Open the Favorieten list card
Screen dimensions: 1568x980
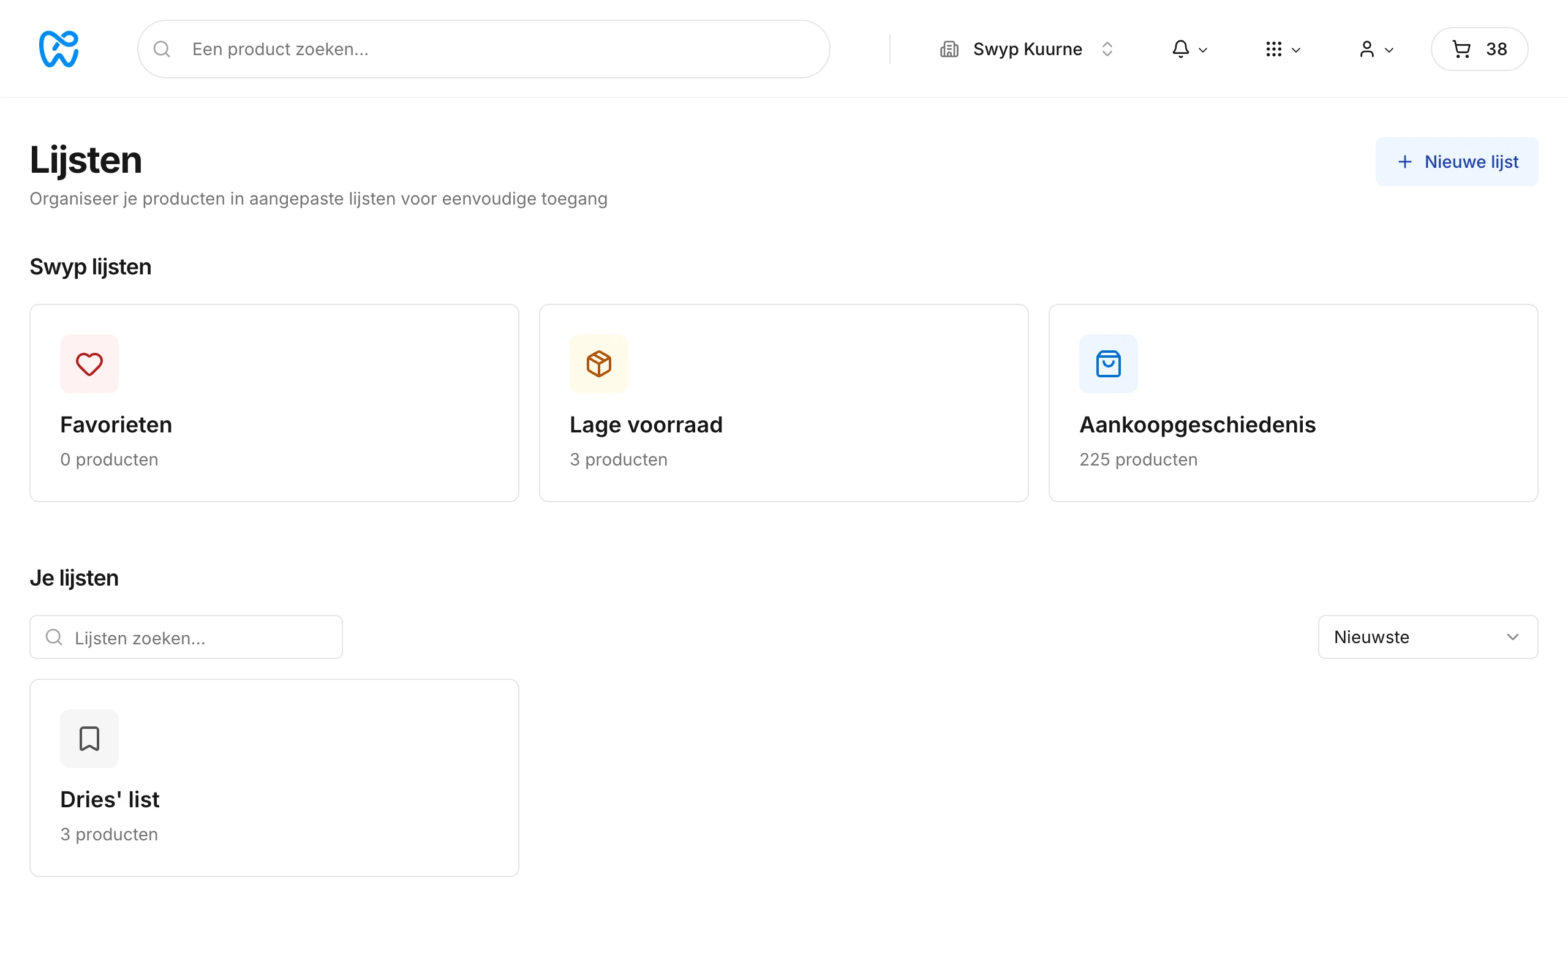pos(274,403)
